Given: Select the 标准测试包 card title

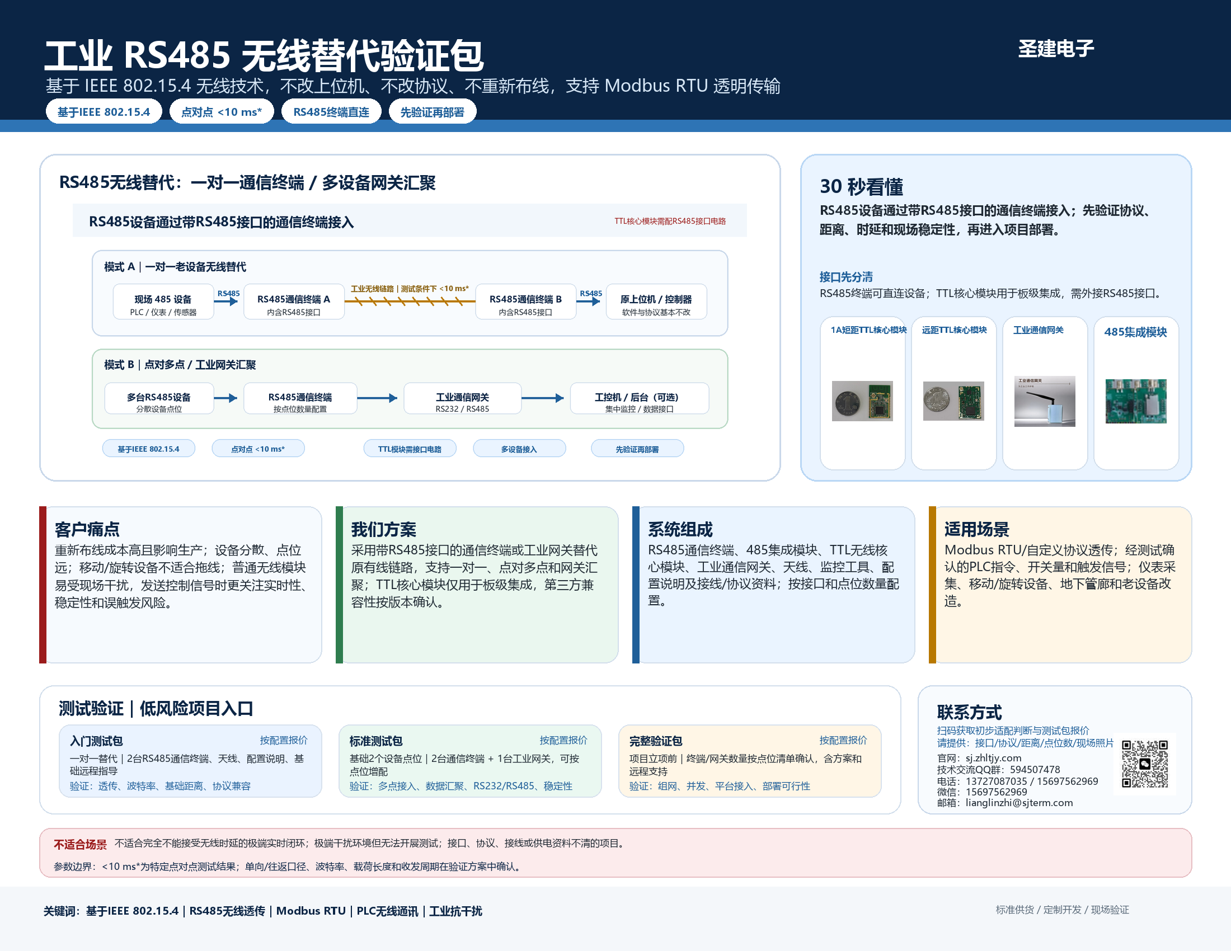Looking at the screenshot, I should tap(376, 741).
